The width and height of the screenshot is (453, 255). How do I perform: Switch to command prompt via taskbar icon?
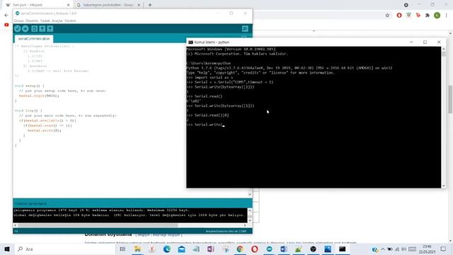click(x=343, y=249)
